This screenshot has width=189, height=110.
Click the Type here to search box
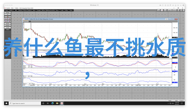pyautogui.click(x=25, y=103)
